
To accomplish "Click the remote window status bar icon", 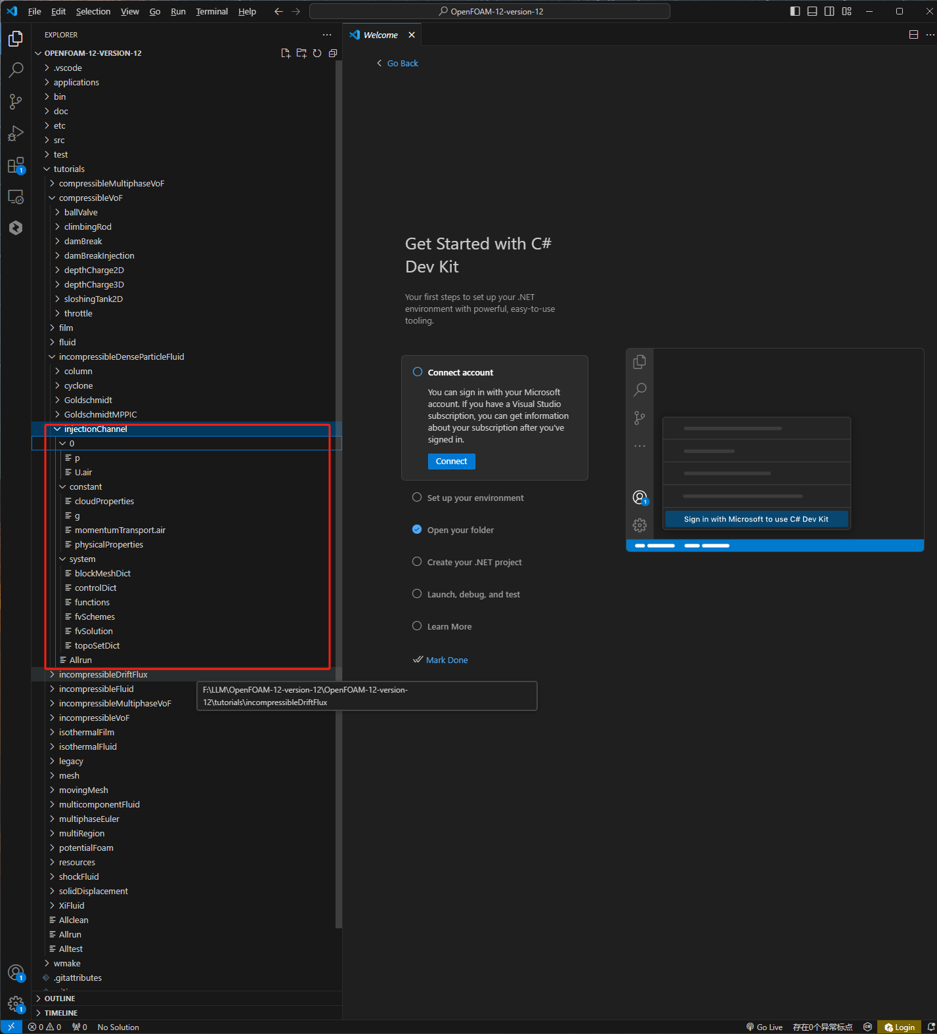I will tap(11, 1027).
